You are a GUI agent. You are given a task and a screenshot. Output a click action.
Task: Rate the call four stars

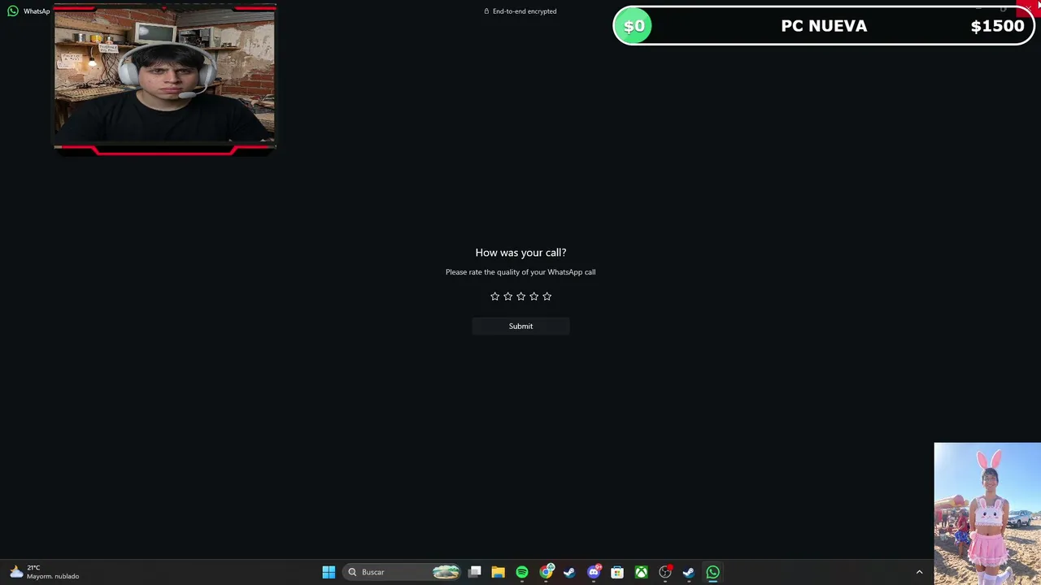coord(534,297)
